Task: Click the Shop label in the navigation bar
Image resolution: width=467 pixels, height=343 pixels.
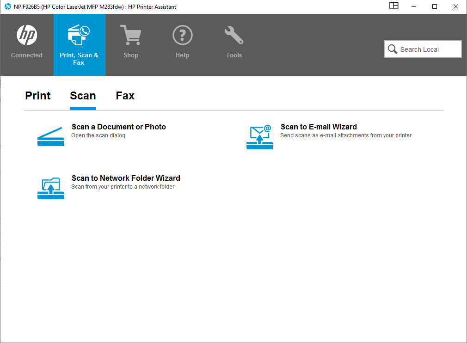Action: tap(131, 55)
